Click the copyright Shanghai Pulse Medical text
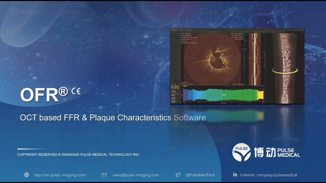Viewport: 326px width, 183px height. [x=78, y=155]
